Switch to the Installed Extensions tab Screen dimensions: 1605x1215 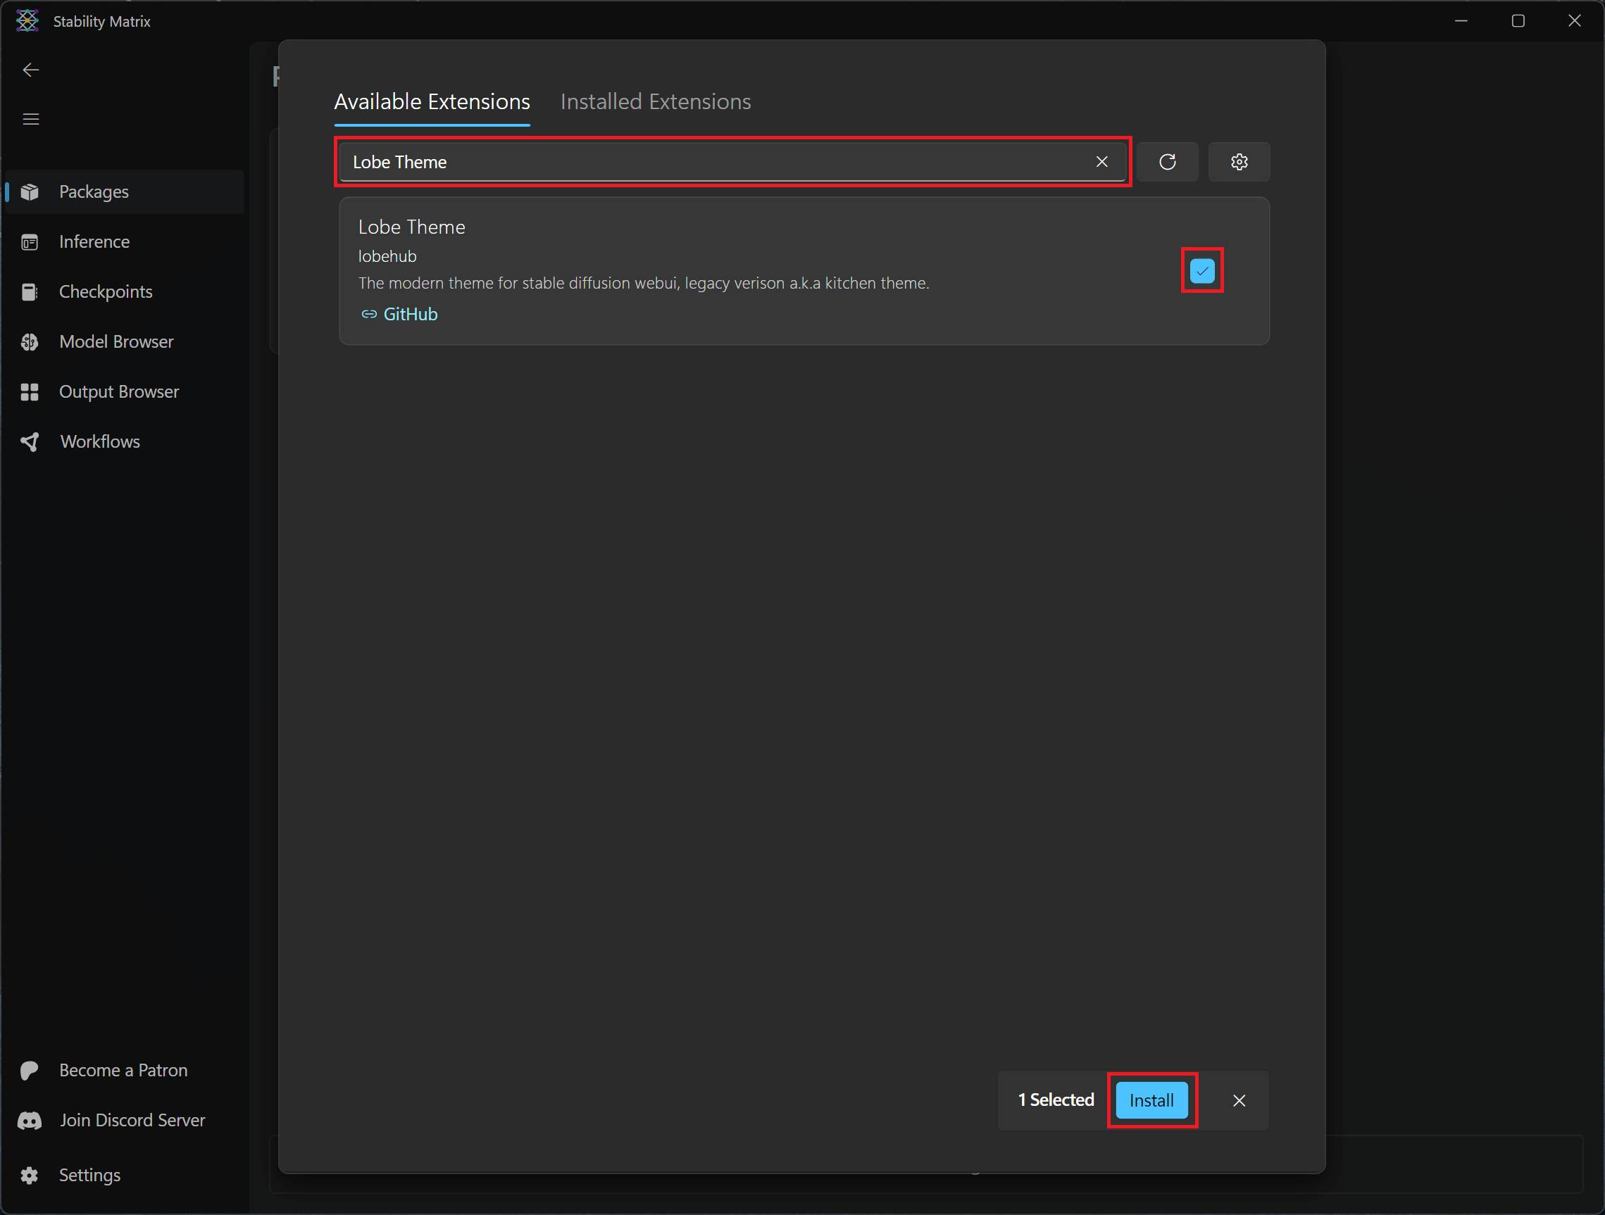(655, 101)
